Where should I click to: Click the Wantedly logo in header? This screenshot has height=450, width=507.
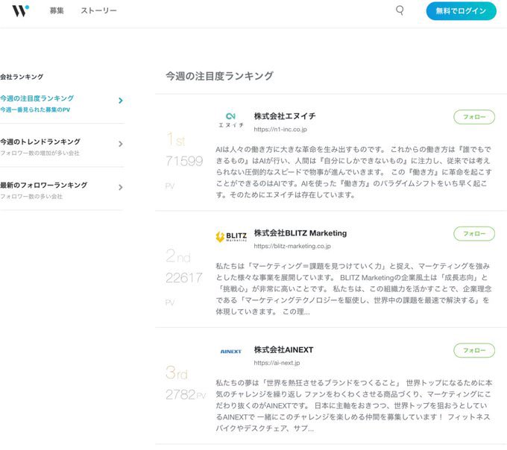point(20,10)
